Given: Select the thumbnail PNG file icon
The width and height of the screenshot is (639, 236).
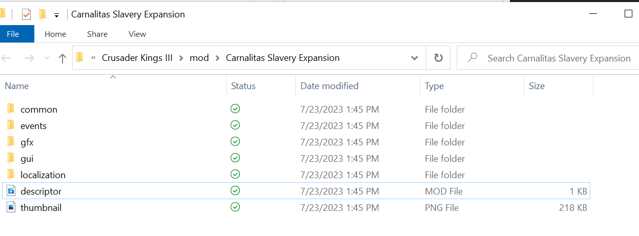Looking at the screenshot, I should click(11, 208).
